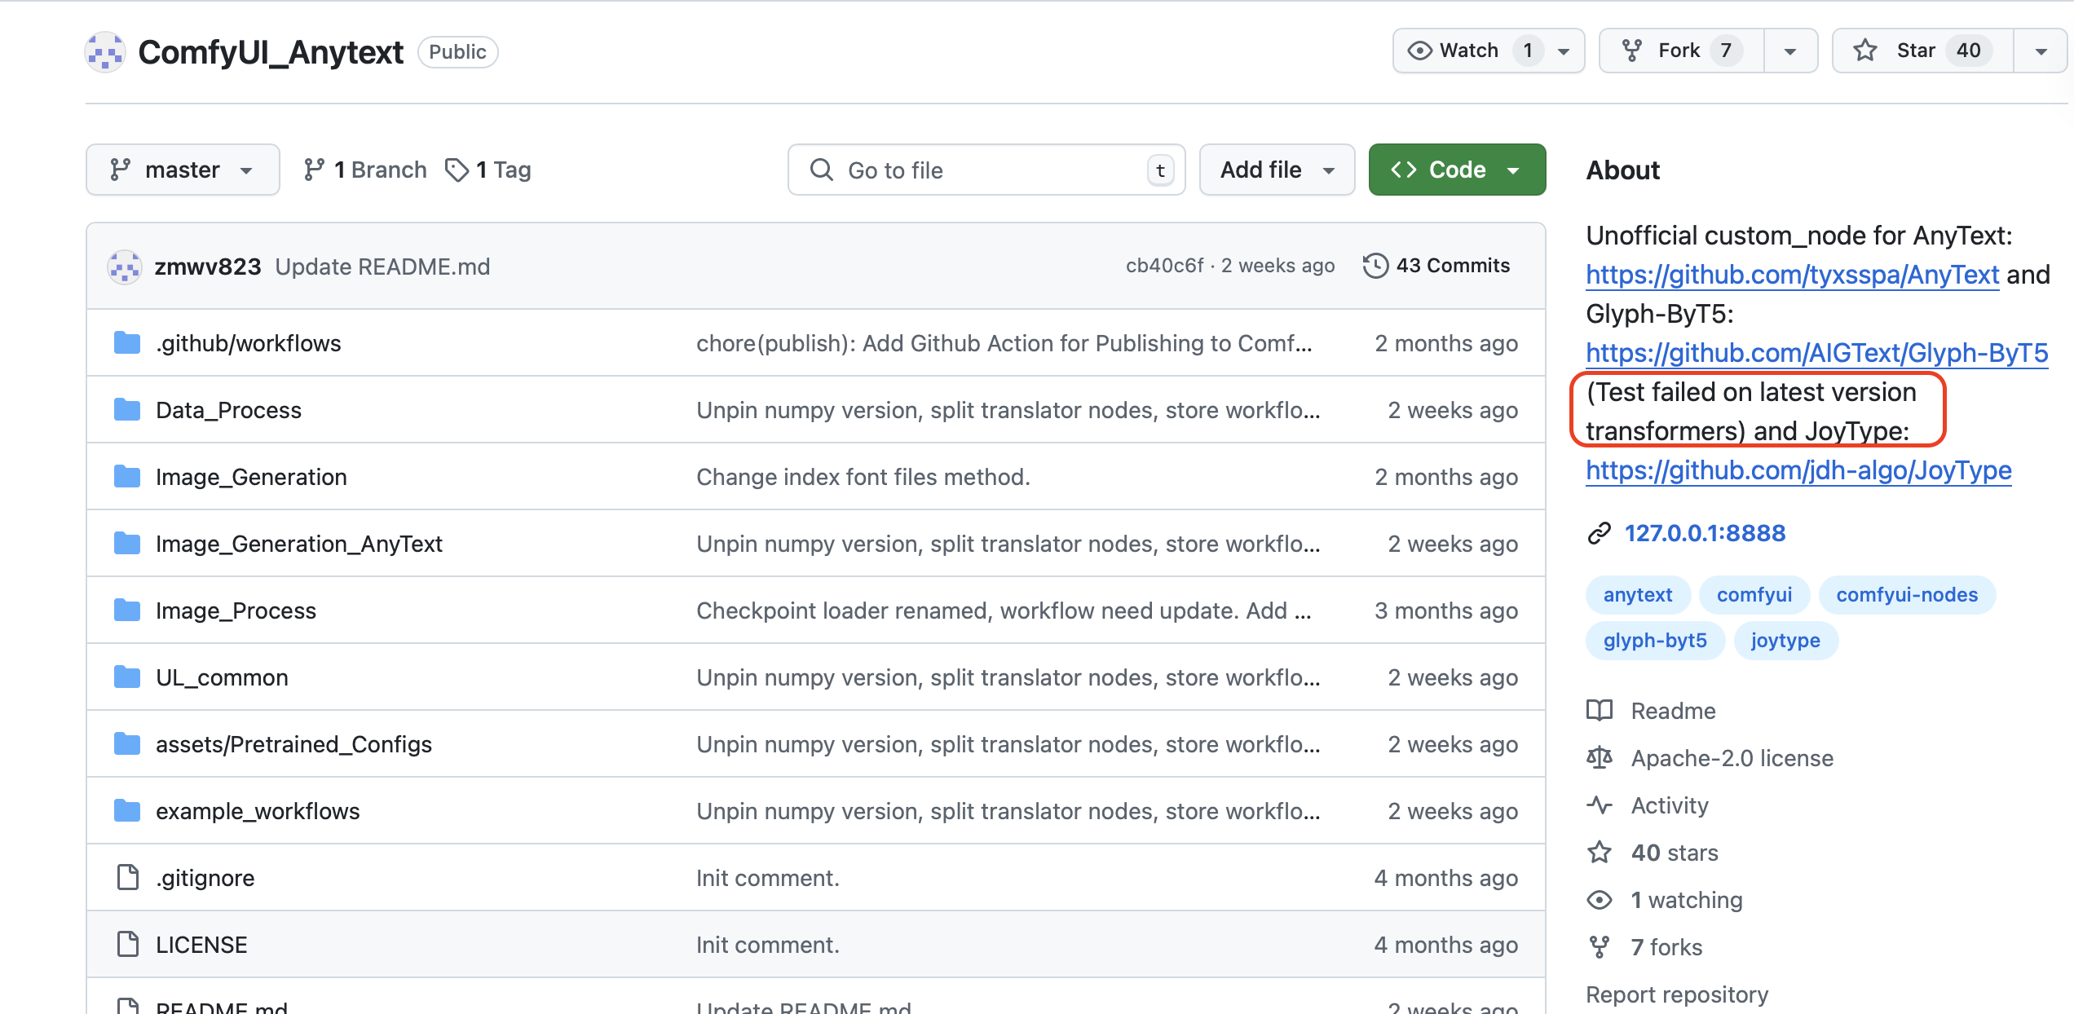Star the repository with Star button
The width and height of the screenshot is (2074, 1014).
1923,51
